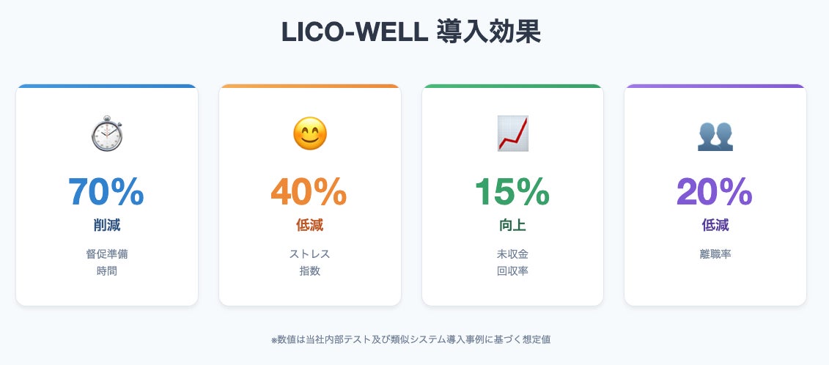The width and height of the screenshot is (829, 365).
Task: Click the purple 20% figure
Action: [x=714, y=192]
